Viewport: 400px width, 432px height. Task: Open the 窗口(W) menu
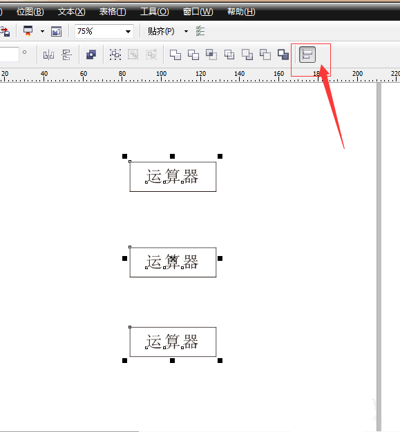coord(198,12)
